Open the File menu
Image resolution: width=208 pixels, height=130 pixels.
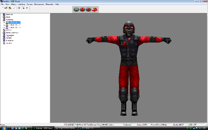2,4
